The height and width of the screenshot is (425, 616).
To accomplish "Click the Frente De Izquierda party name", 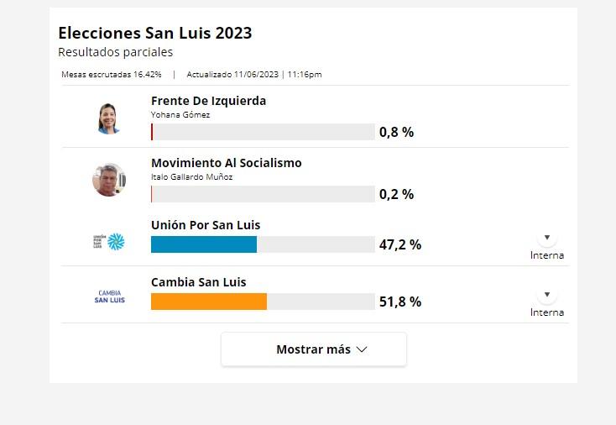I will pos(208,101).
